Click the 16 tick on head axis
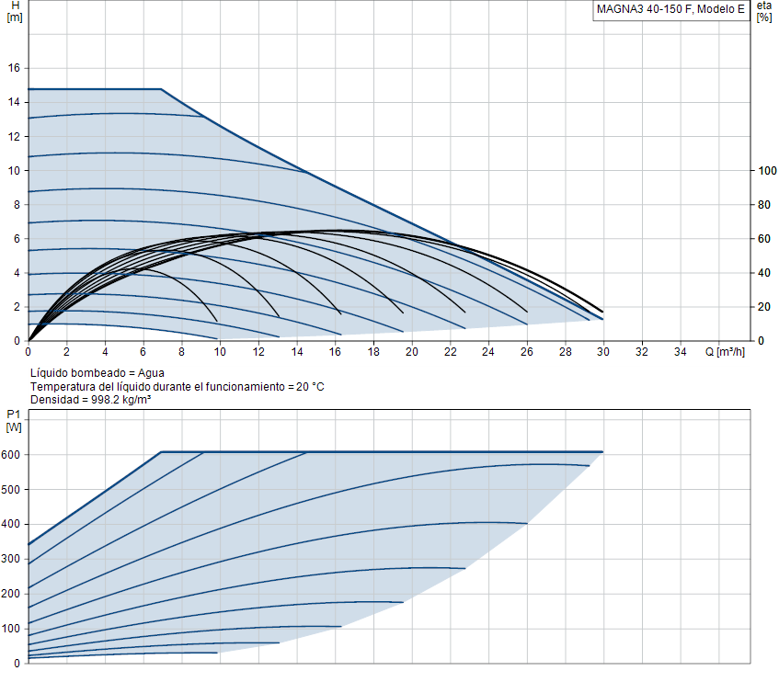This screenshot has height=682, width=779. pyautogui.click(x=15, y=68)
